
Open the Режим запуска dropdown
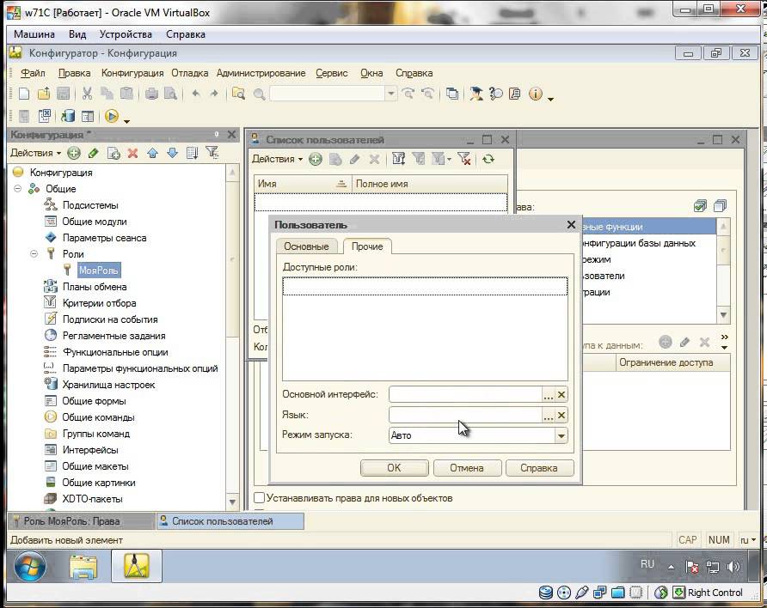[561, 435]
